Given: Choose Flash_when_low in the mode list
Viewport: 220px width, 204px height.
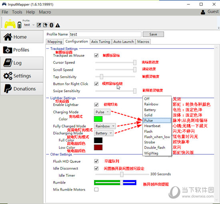Looking at the screenshot, I should [157, 137].
